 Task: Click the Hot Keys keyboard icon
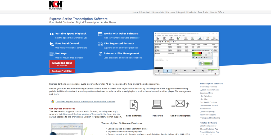(51, 54)
